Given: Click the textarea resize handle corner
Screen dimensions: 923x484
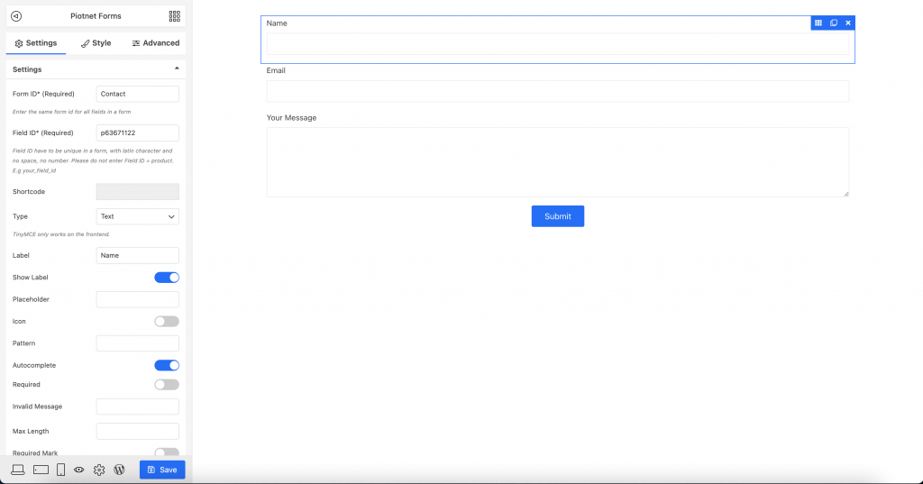Looking at the screenshot, I should 845,194.
